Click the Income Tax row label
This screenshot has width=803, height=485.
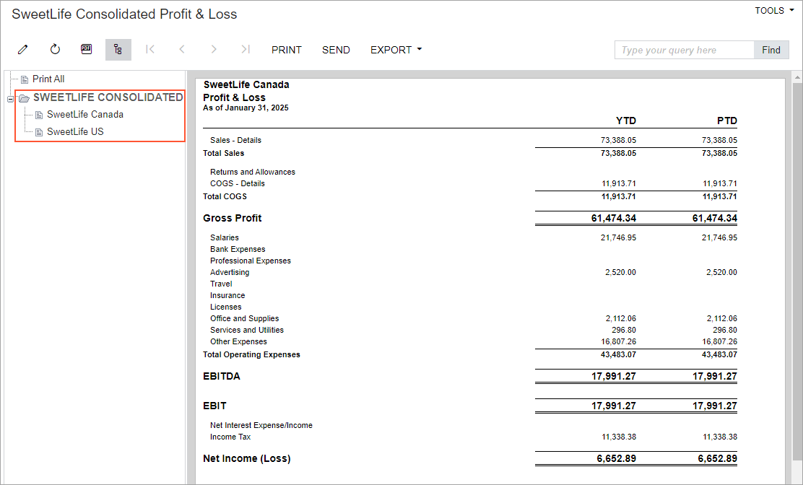[230, 437]
